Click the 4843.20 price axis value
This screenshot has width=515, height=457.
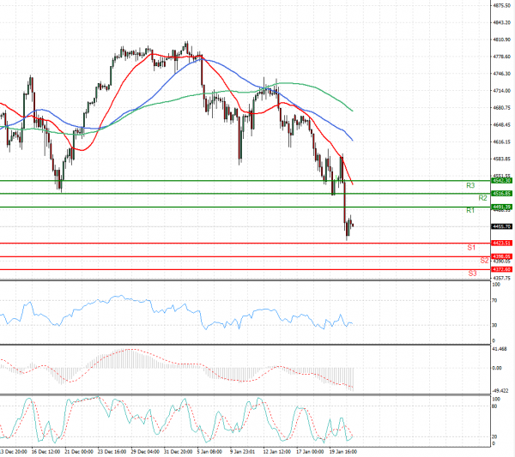pos(501,22)
